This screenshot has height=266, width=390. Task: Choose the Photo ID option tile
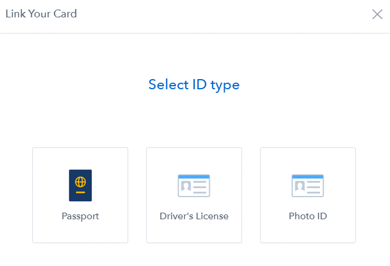click(x=308, y=195)
